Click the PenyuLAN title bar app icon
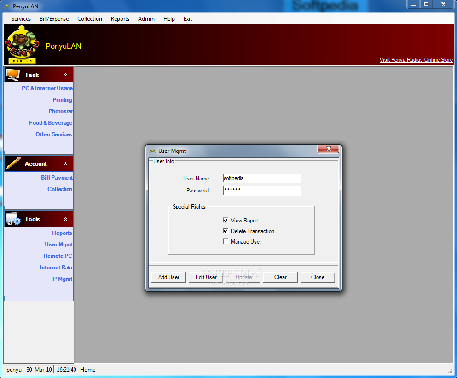This screenshot has height=378, width=457. 7,6
